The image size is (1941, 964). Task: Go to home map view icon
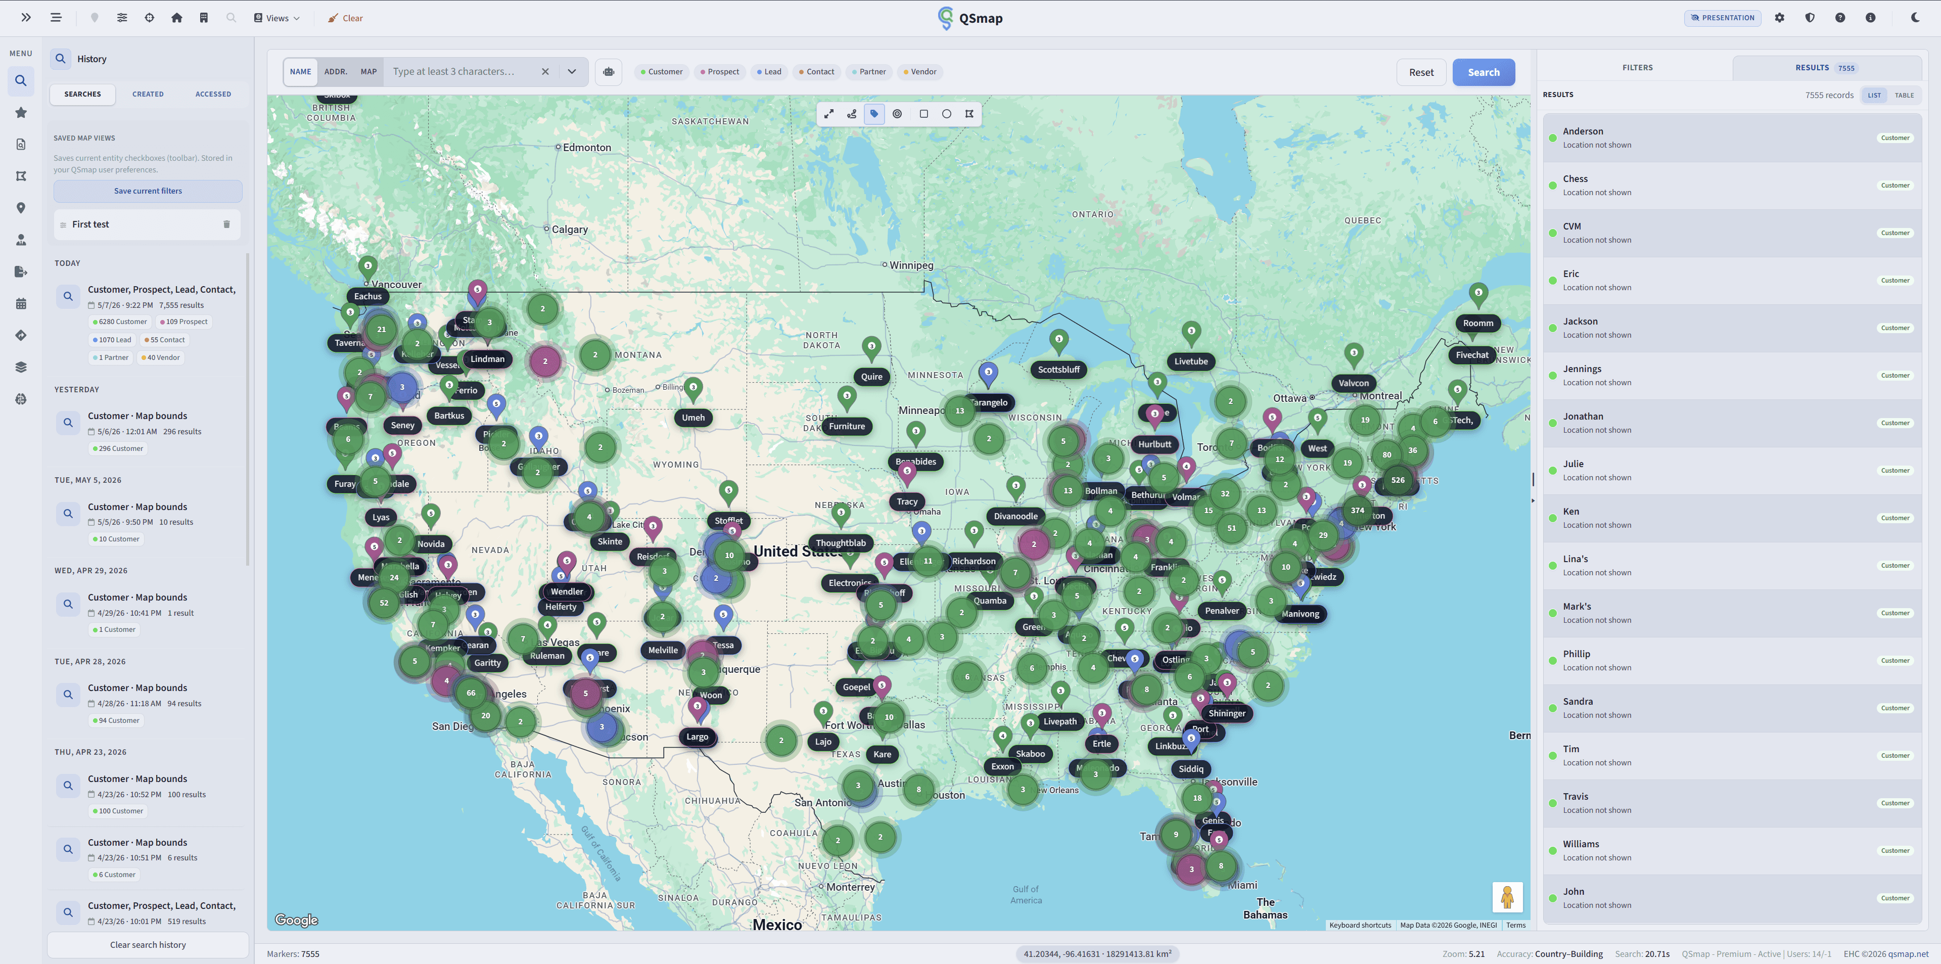(x=176, y=17)
